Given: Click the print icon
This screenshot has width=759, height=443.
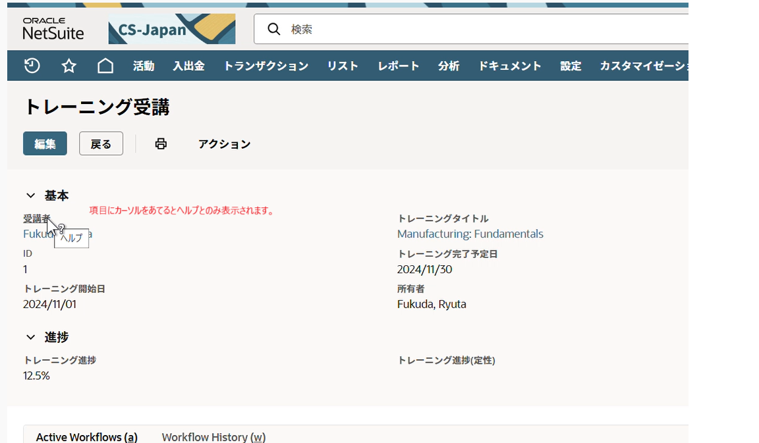Looking at the screenshot, I should coord(161,143).
